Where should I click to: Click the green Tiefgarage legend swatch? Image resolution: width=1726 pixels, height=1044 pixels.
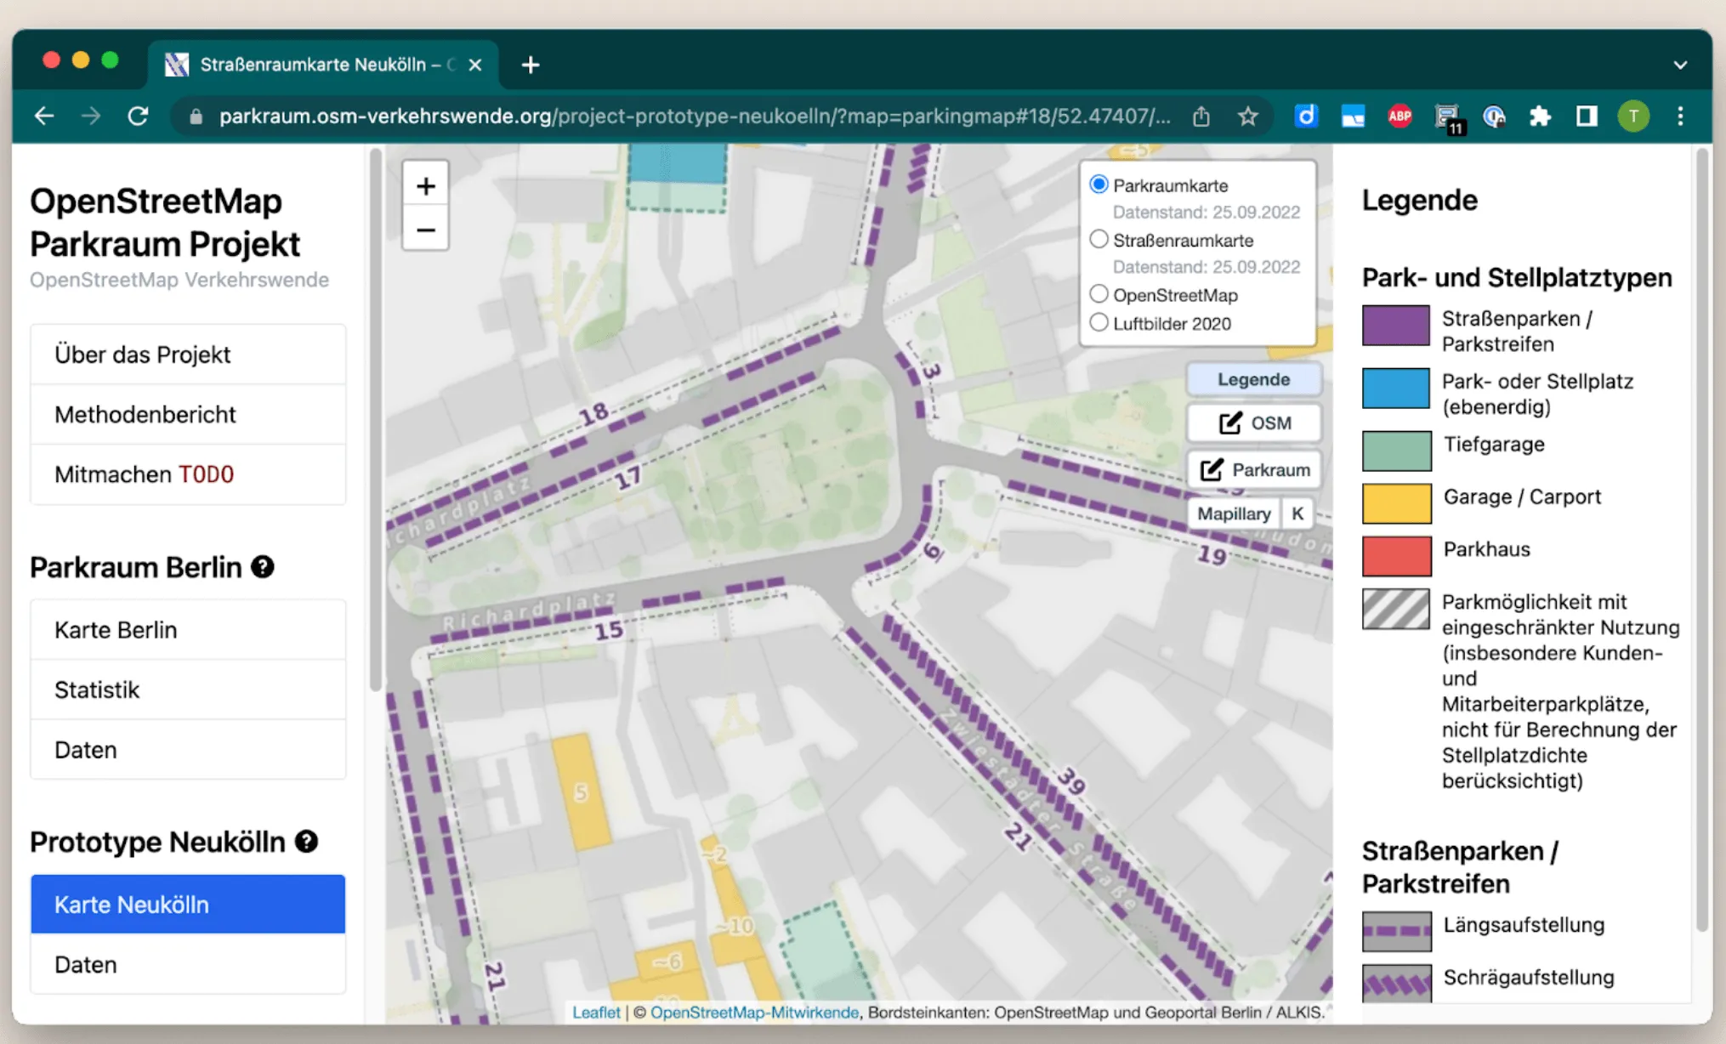(x=1396, y=451)
